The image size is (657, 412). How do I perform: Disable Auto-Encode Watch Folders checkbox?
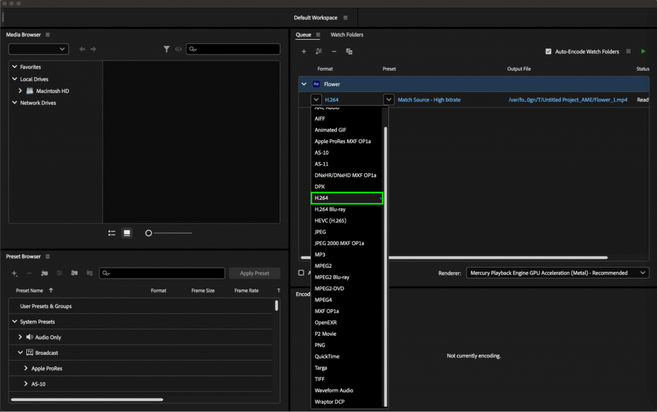[549, 51]
